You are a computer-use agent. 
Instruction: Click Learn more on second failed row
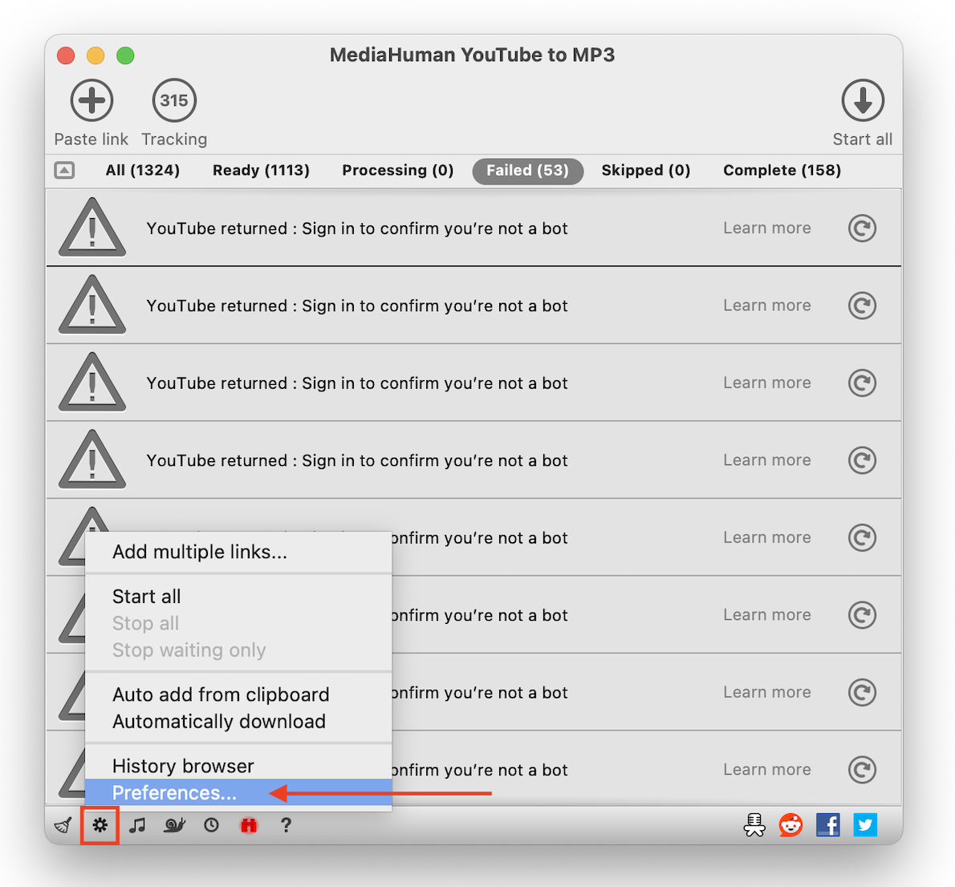pos(766,306)
